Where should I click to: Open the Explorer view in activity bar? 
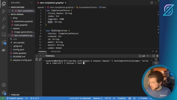pos(4,4)
